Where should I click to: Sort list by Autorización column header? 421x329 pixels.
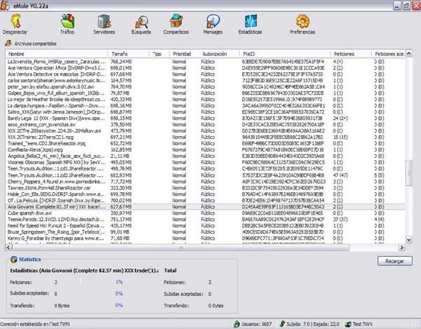(x=219, y=54)
